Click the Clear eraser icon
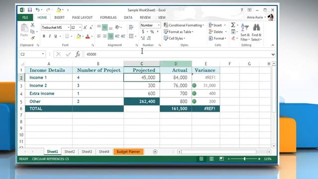318x179 pixels. pyautogui.click(x=233, y=38)
